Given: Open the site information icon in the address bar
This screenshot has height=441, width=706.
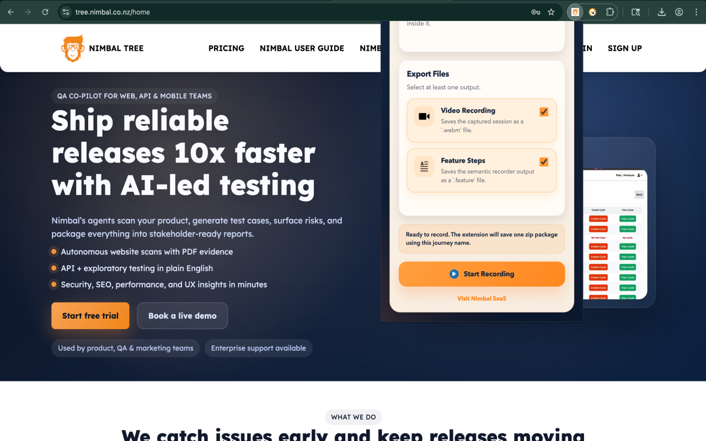Looking at the screenshot, I should [66, 12].
